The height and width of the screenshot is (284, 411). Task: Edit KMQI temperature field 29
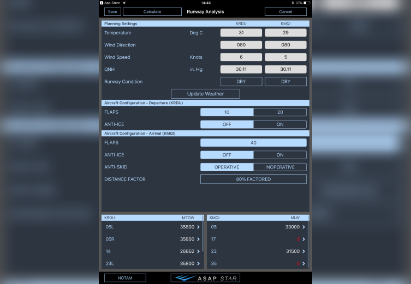pyautogui.click(x=285, y=33)
